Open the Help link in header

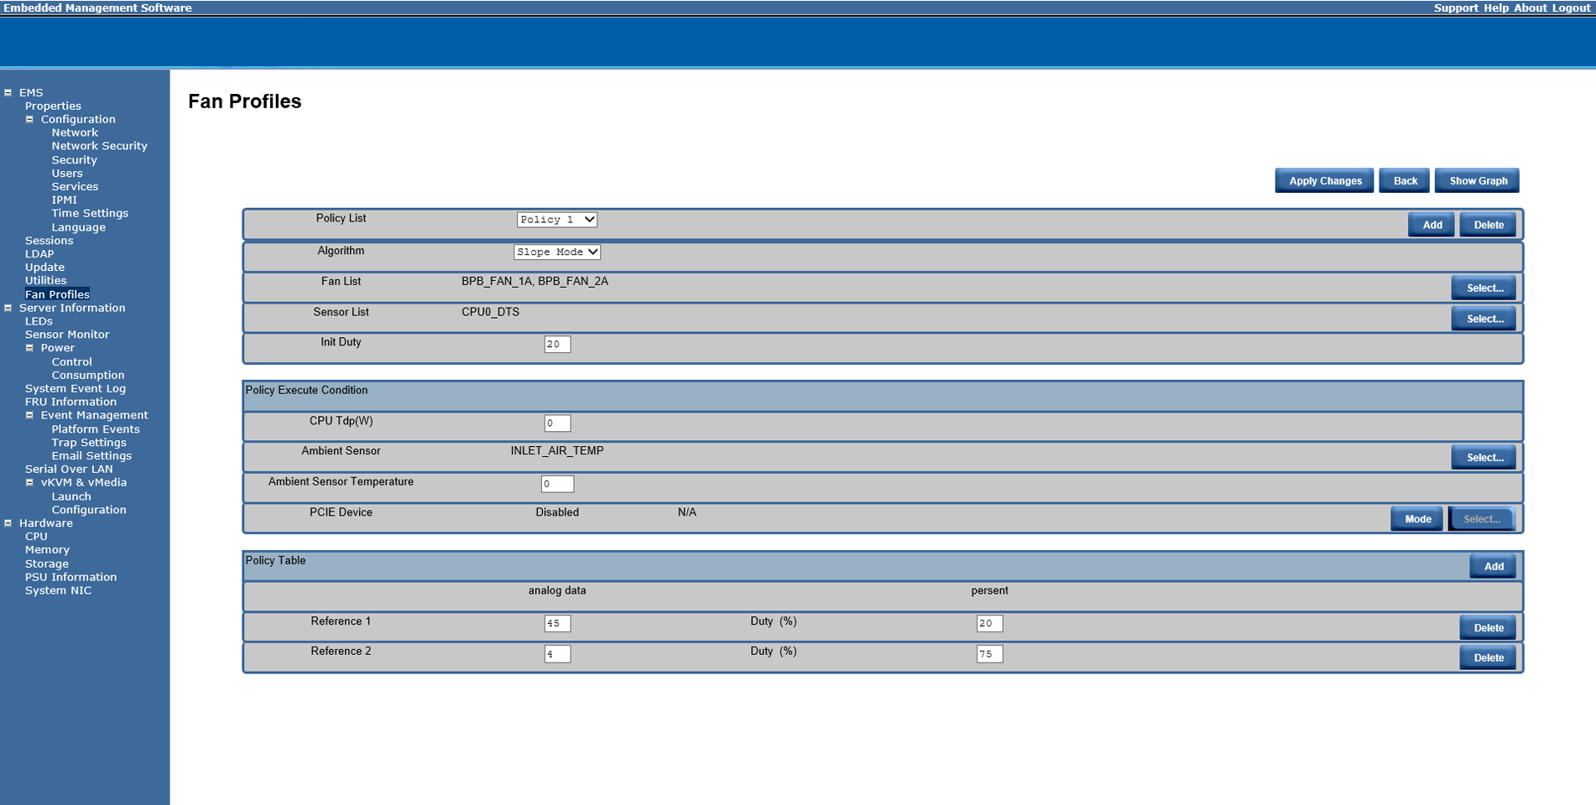pos(1495,8)
